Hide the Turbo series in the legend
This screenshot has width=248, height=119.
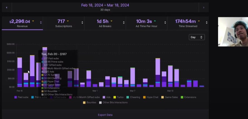pyautogui.click(x=118, y=97)
